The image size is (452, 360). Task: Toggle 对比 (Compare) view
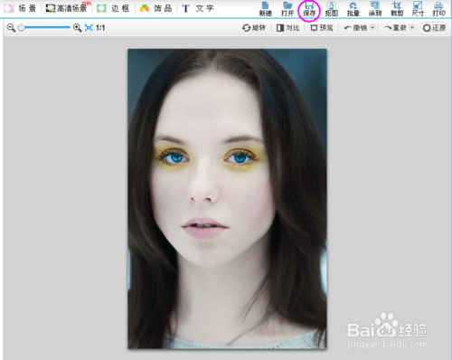tap(287, 28)
